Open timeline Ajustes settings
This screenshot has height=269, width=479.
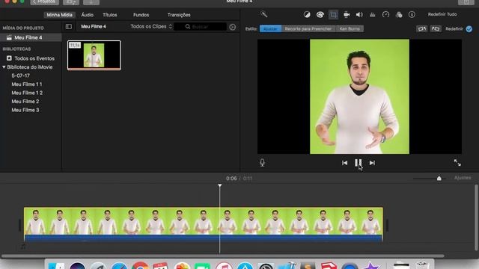[x=463, y=178]
